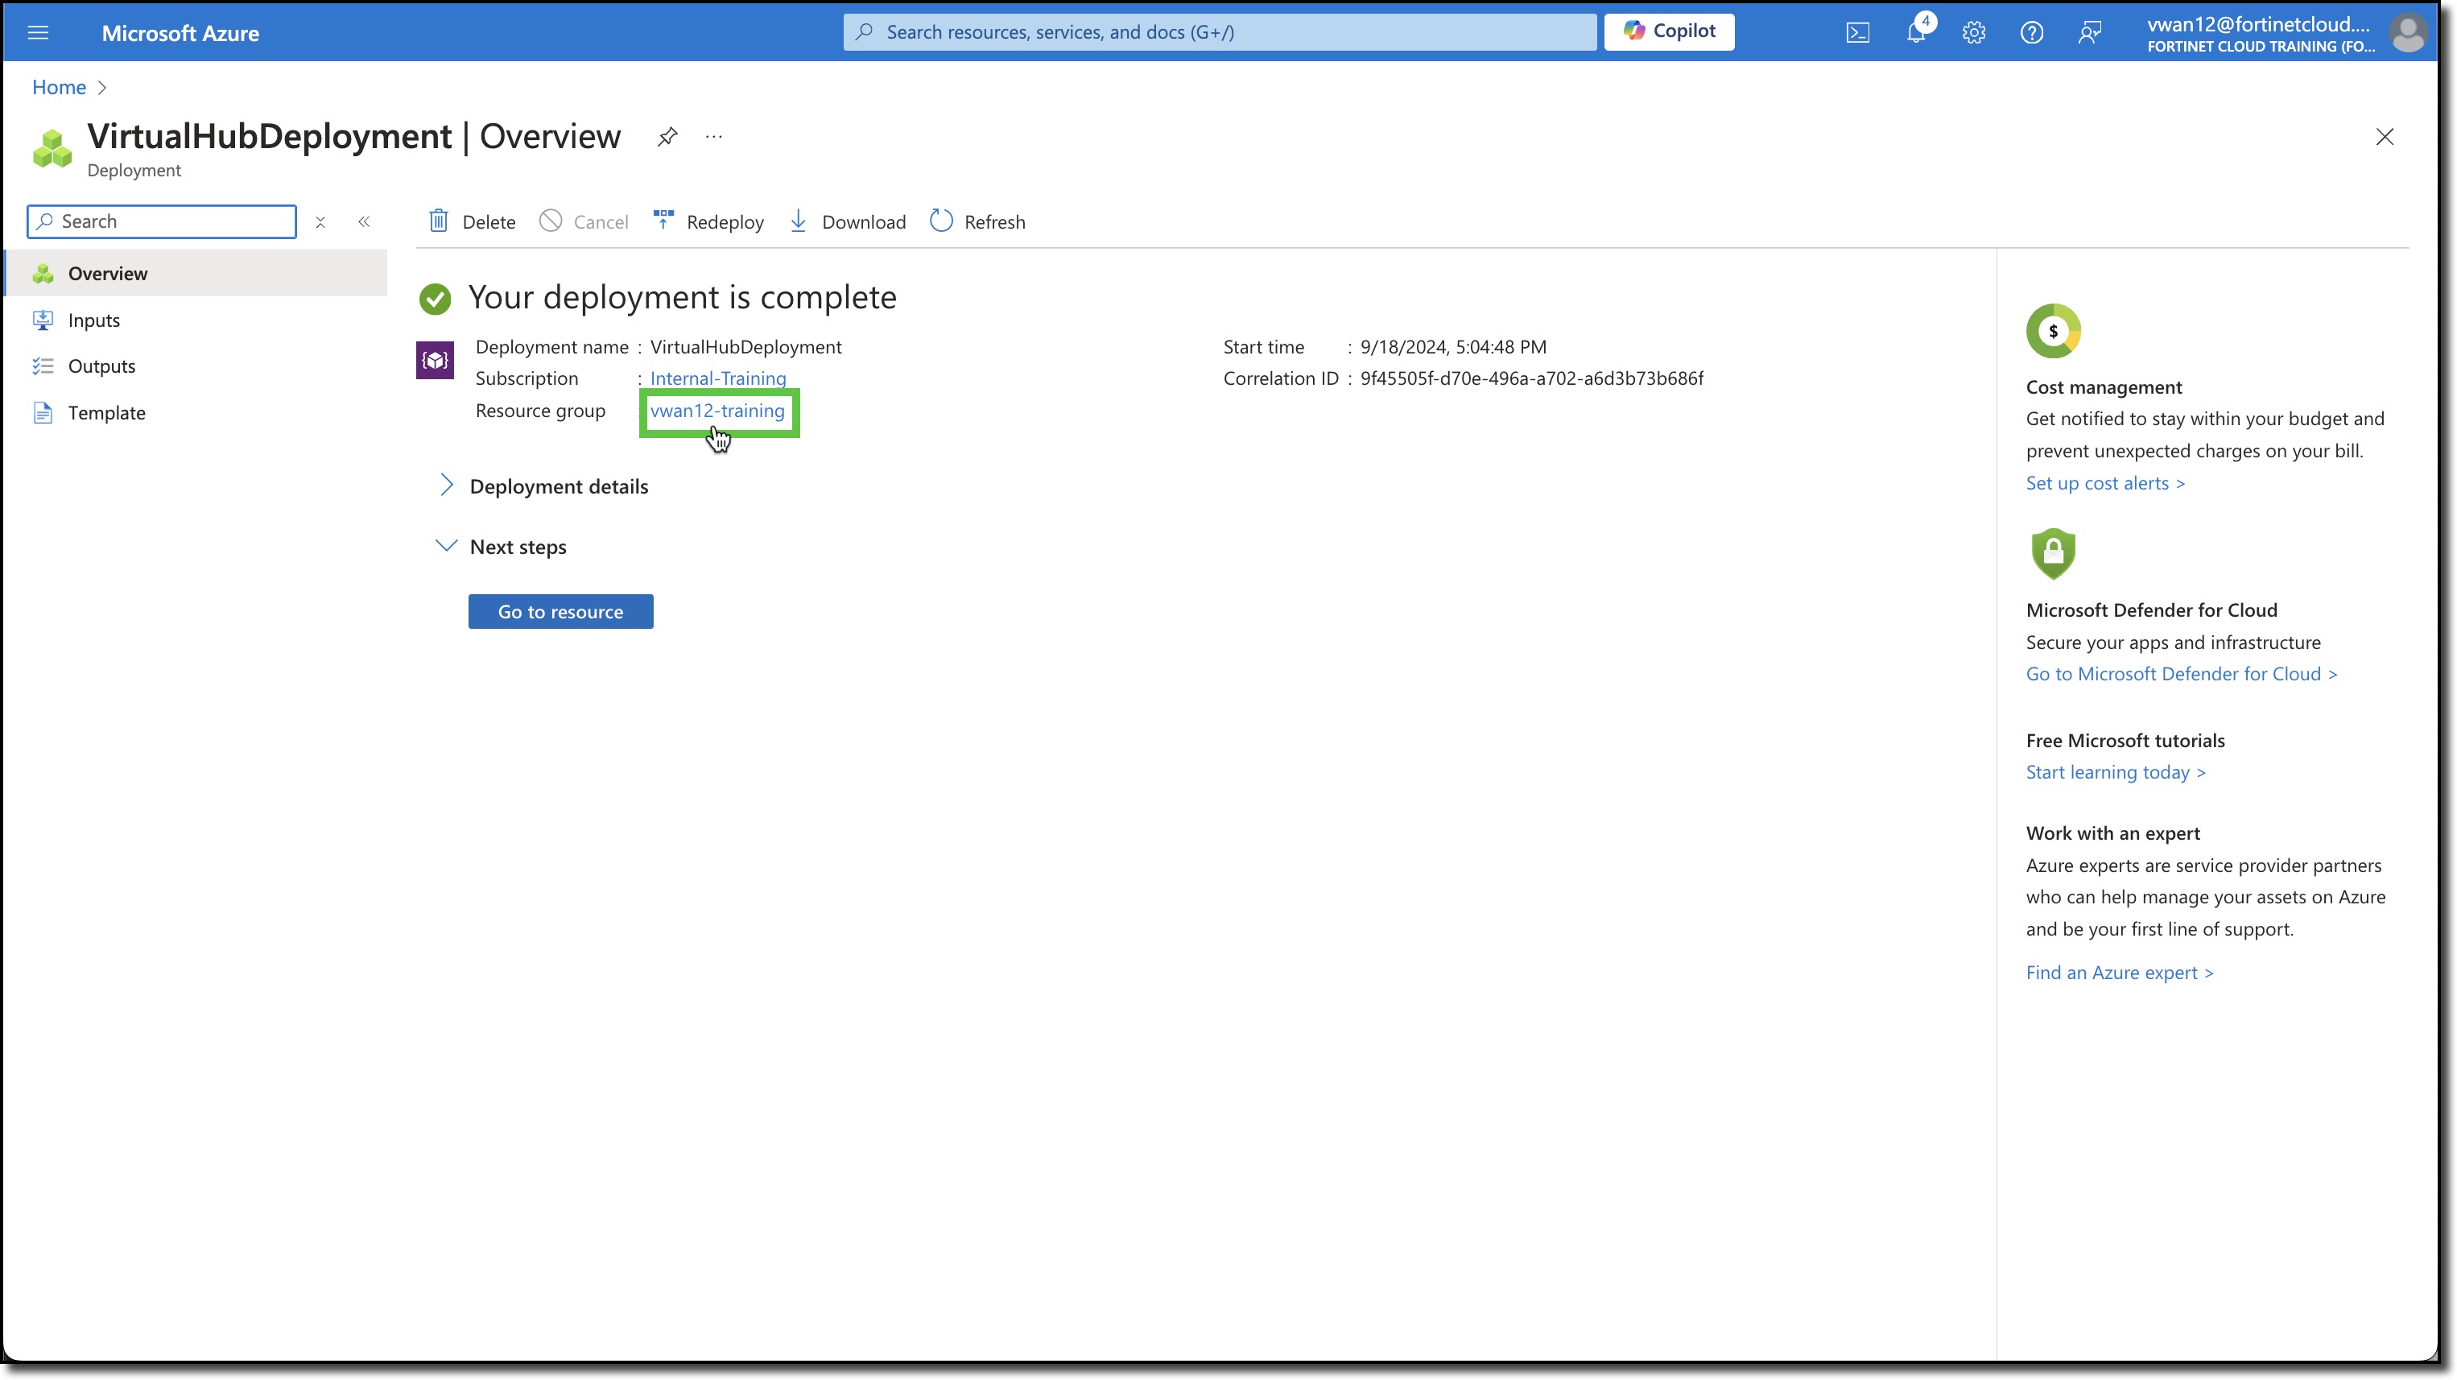The width and height of the screenshot is (2457, 1380).
Task: Pin VirtualHubDeployment to dashboard
Action: 667,136
